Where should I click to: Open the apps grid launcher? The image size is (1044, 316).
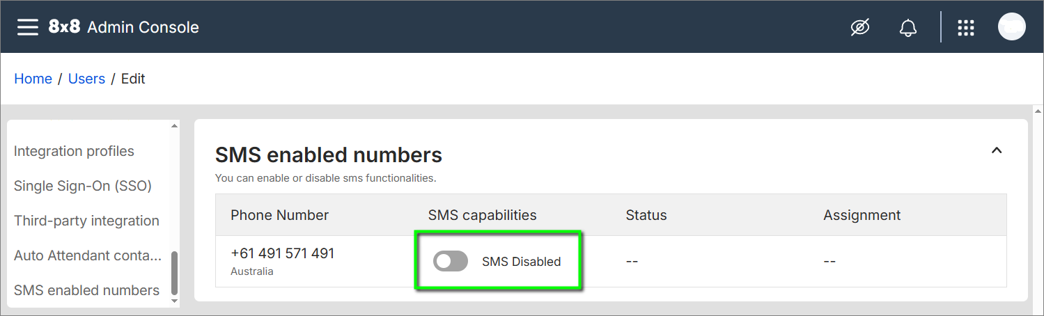965,27
